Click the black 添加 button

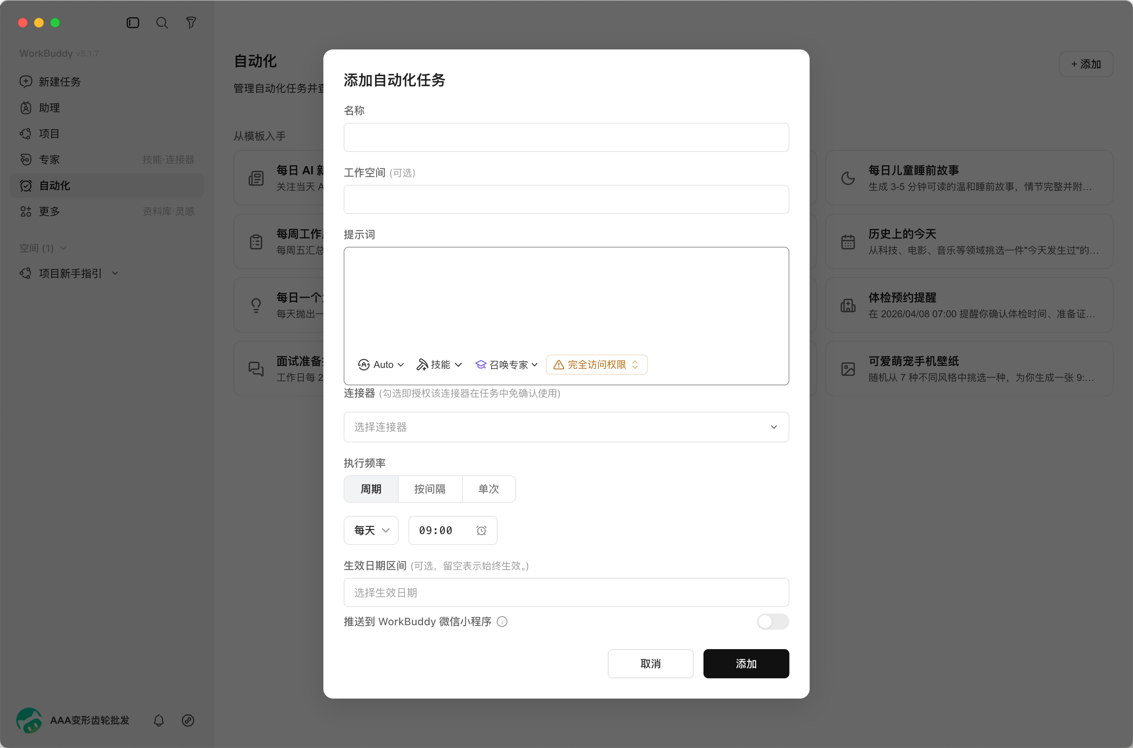[x=746, y=664]
